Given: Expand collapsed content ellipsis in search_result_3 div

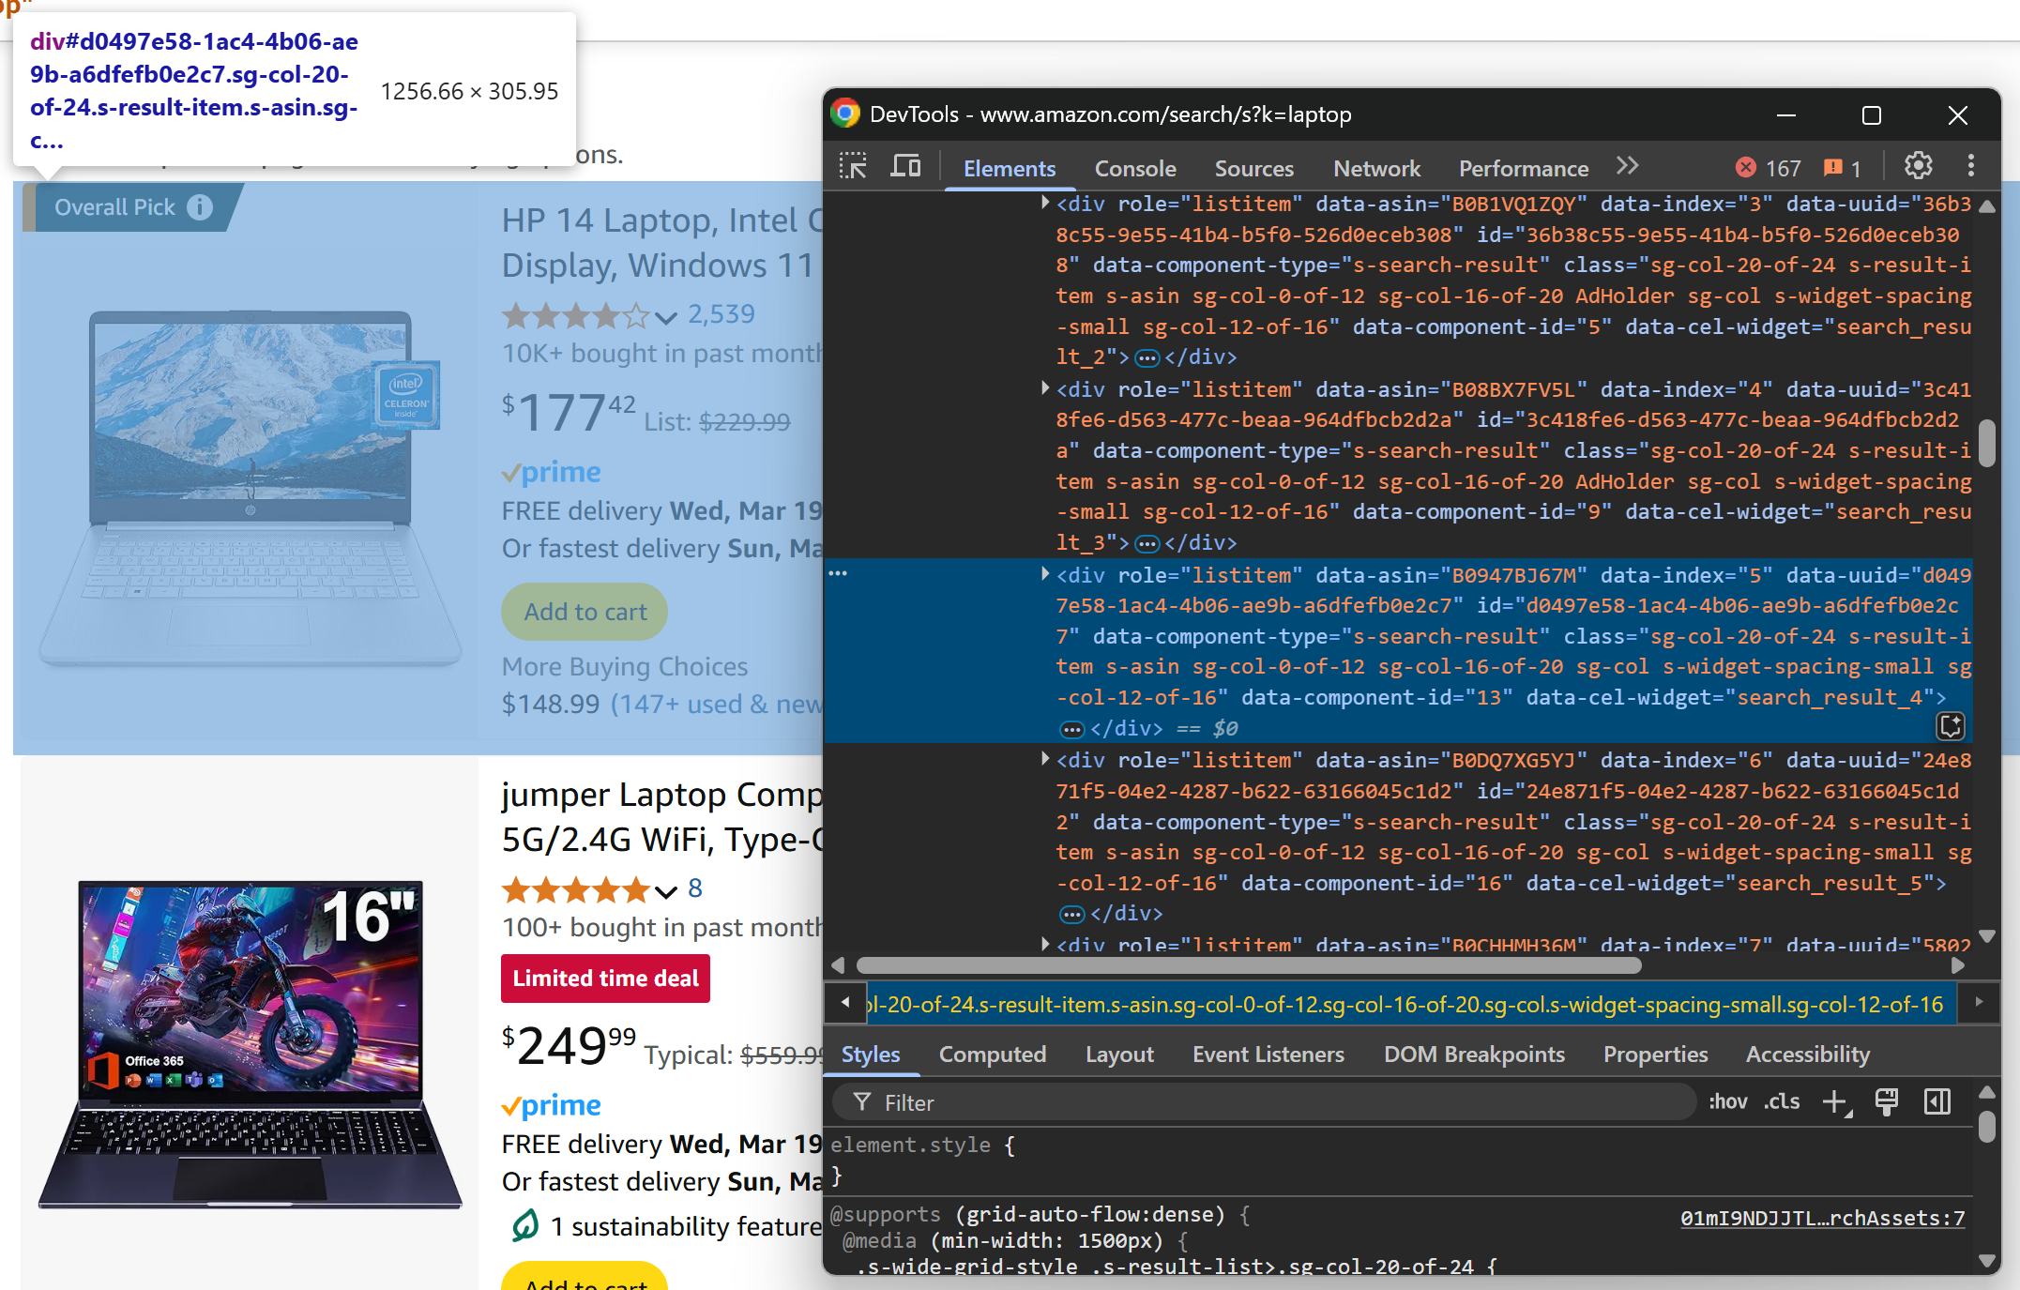Looking at the screenshot, I should (x=1147, y=543).
